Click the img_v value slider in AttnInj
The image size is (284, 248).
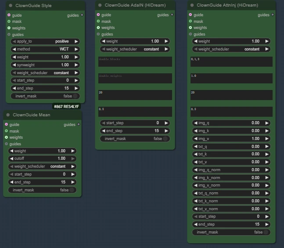[x=231, y=139]
